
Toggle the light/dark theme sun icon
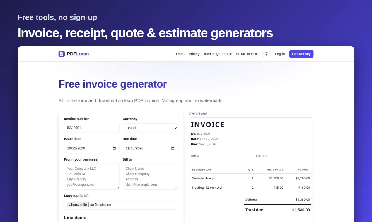267,54
